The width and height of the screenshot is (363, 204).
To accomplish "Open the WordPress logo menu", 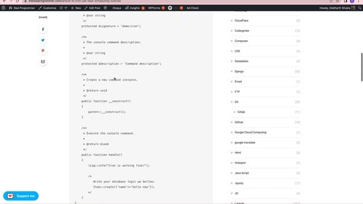I will (3, 8).
